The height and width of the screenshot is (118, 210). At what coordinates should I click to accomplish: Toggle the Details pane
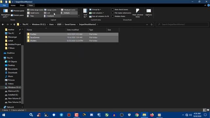[17, 15]
